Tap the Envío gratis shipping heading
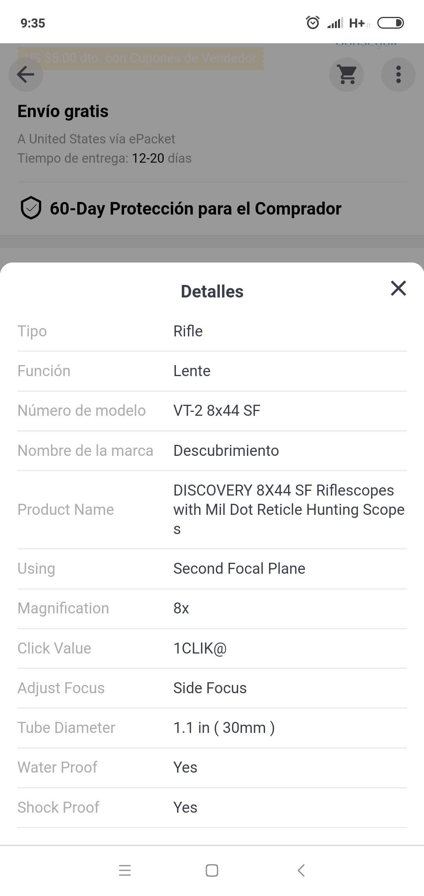This screenshot has width=424, height=896. click(x=63, y=111)
